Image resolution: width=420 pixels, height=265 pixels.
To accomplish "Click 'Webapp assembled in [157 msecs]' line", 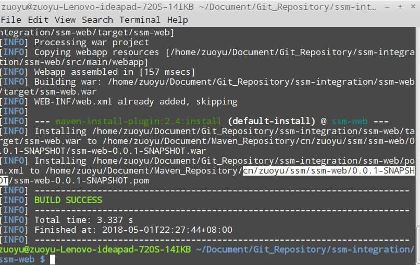I will click(114, 72).
